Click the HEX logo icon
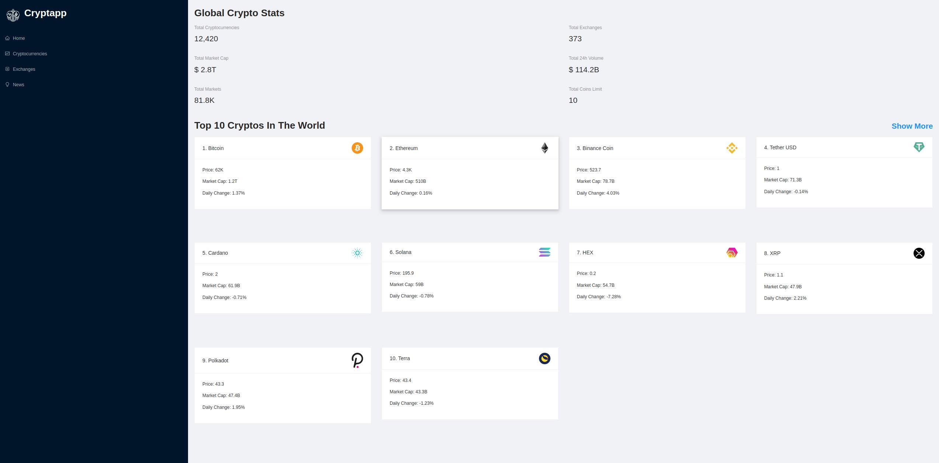939x463 pixels. (732, 253)
